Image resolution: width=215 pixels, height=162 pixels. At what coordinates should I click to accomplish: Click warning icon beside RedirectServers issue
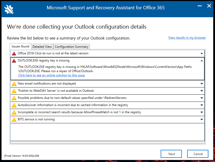14,98
